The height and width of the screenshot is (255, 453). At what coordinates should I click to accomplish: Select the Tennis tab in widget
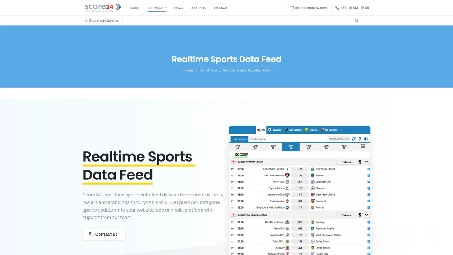pyautogui.click(x=311, y=130)
